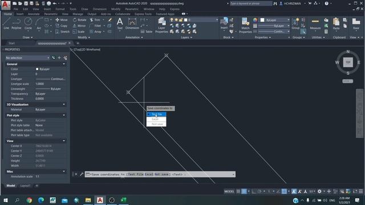This screenshot has height=205, width=365.
Task: Collapse the General section
Action: tap(64, 64)
